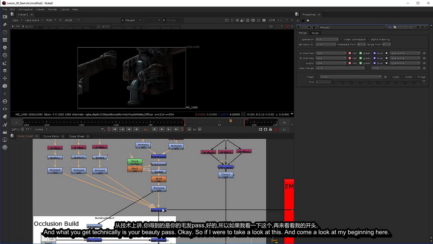Click the mix slider track
Viewport: 433px width, 244px height.
(376, 82)
